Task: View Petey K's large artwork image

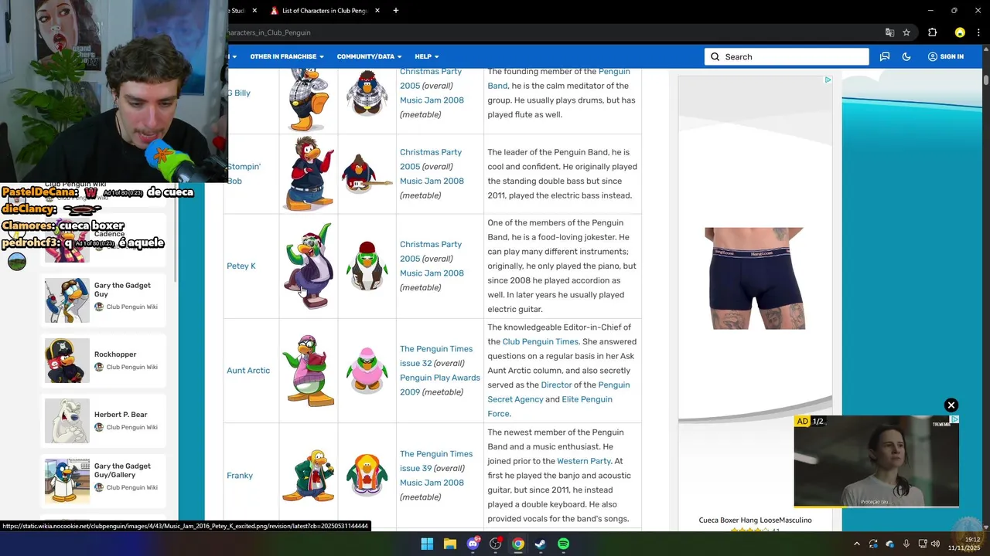Action: tap(309, 266)
